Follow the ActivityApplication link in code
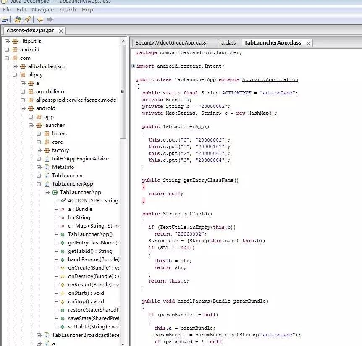 click(270, 79)
